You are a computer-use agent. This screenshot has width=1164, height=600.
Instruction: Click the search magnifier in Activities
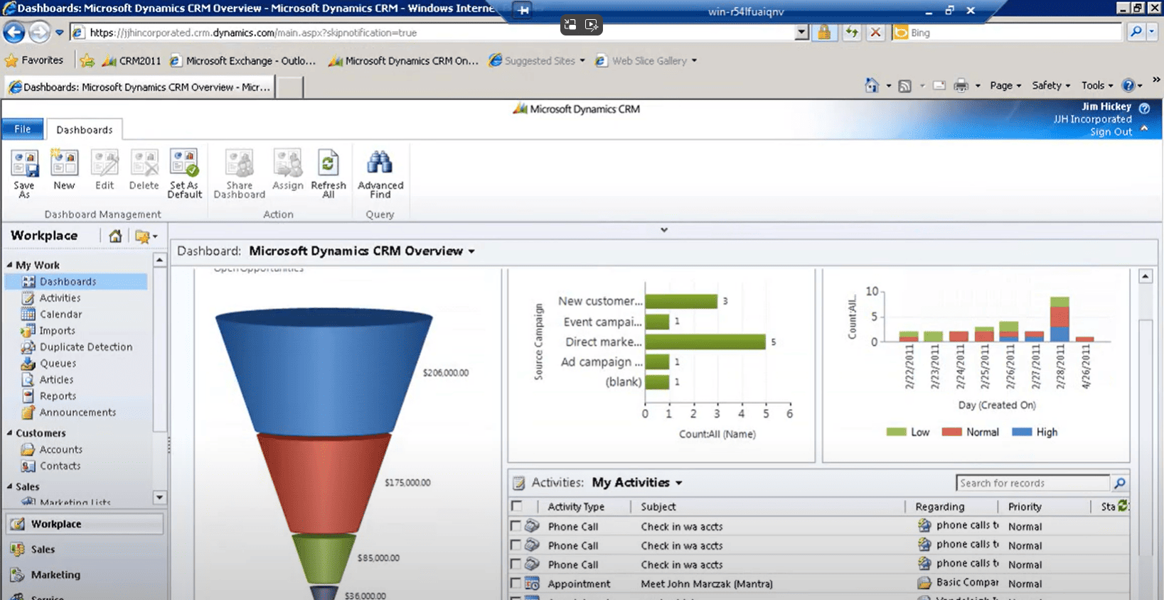point(1120,484)
